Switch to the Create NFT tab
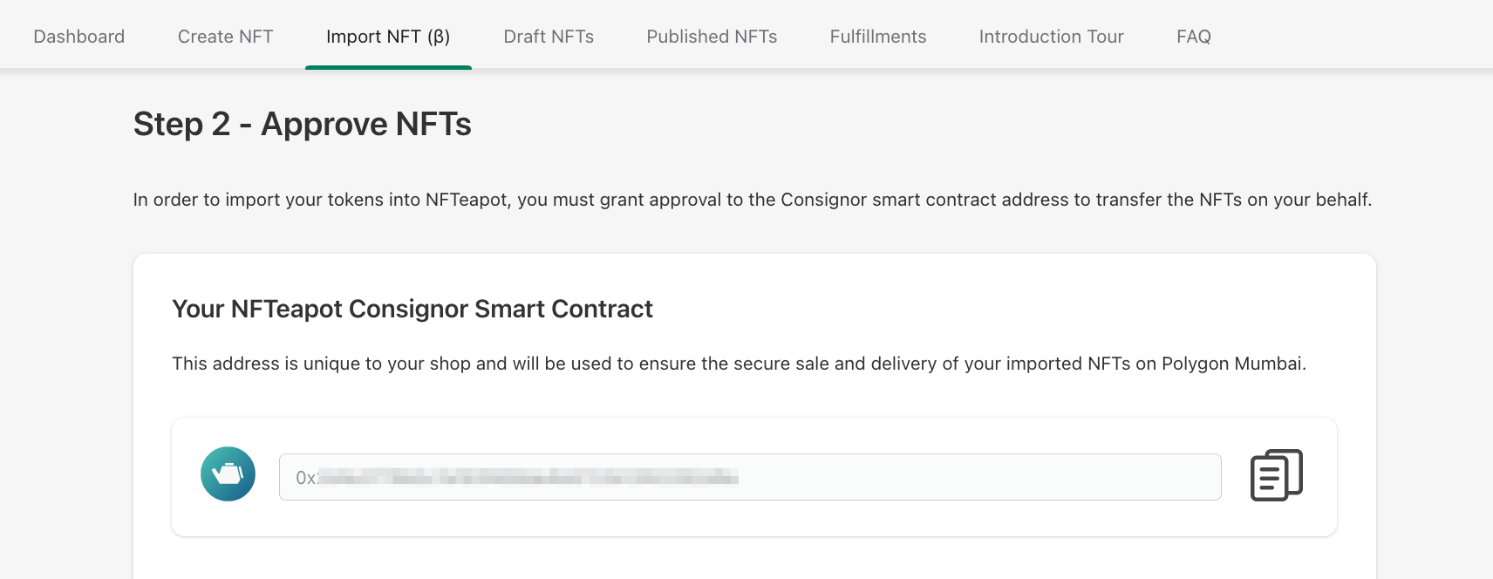This screenshot has height=579, width=1493. tap(225, 37)
